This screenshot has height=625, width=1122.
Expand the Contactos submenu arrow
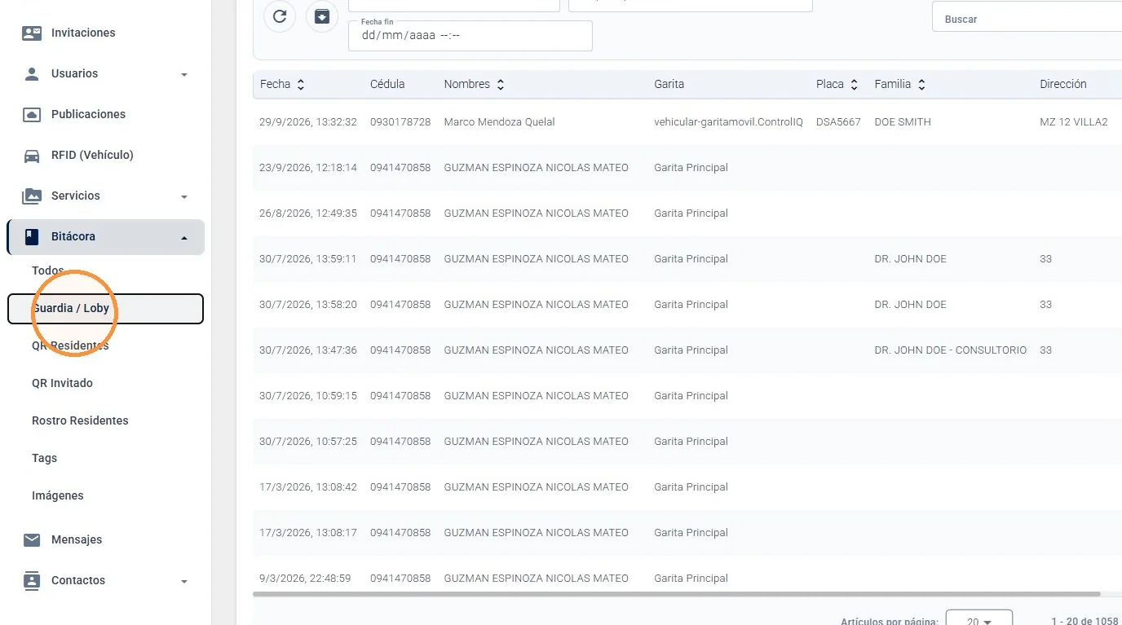point(184,581)
